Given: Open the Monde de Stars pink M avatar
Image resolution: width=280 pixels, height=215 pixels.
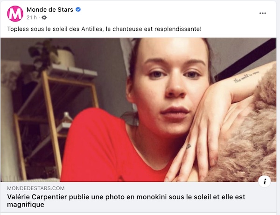Looking at the screenshot, I should click(x=15, y=14).
